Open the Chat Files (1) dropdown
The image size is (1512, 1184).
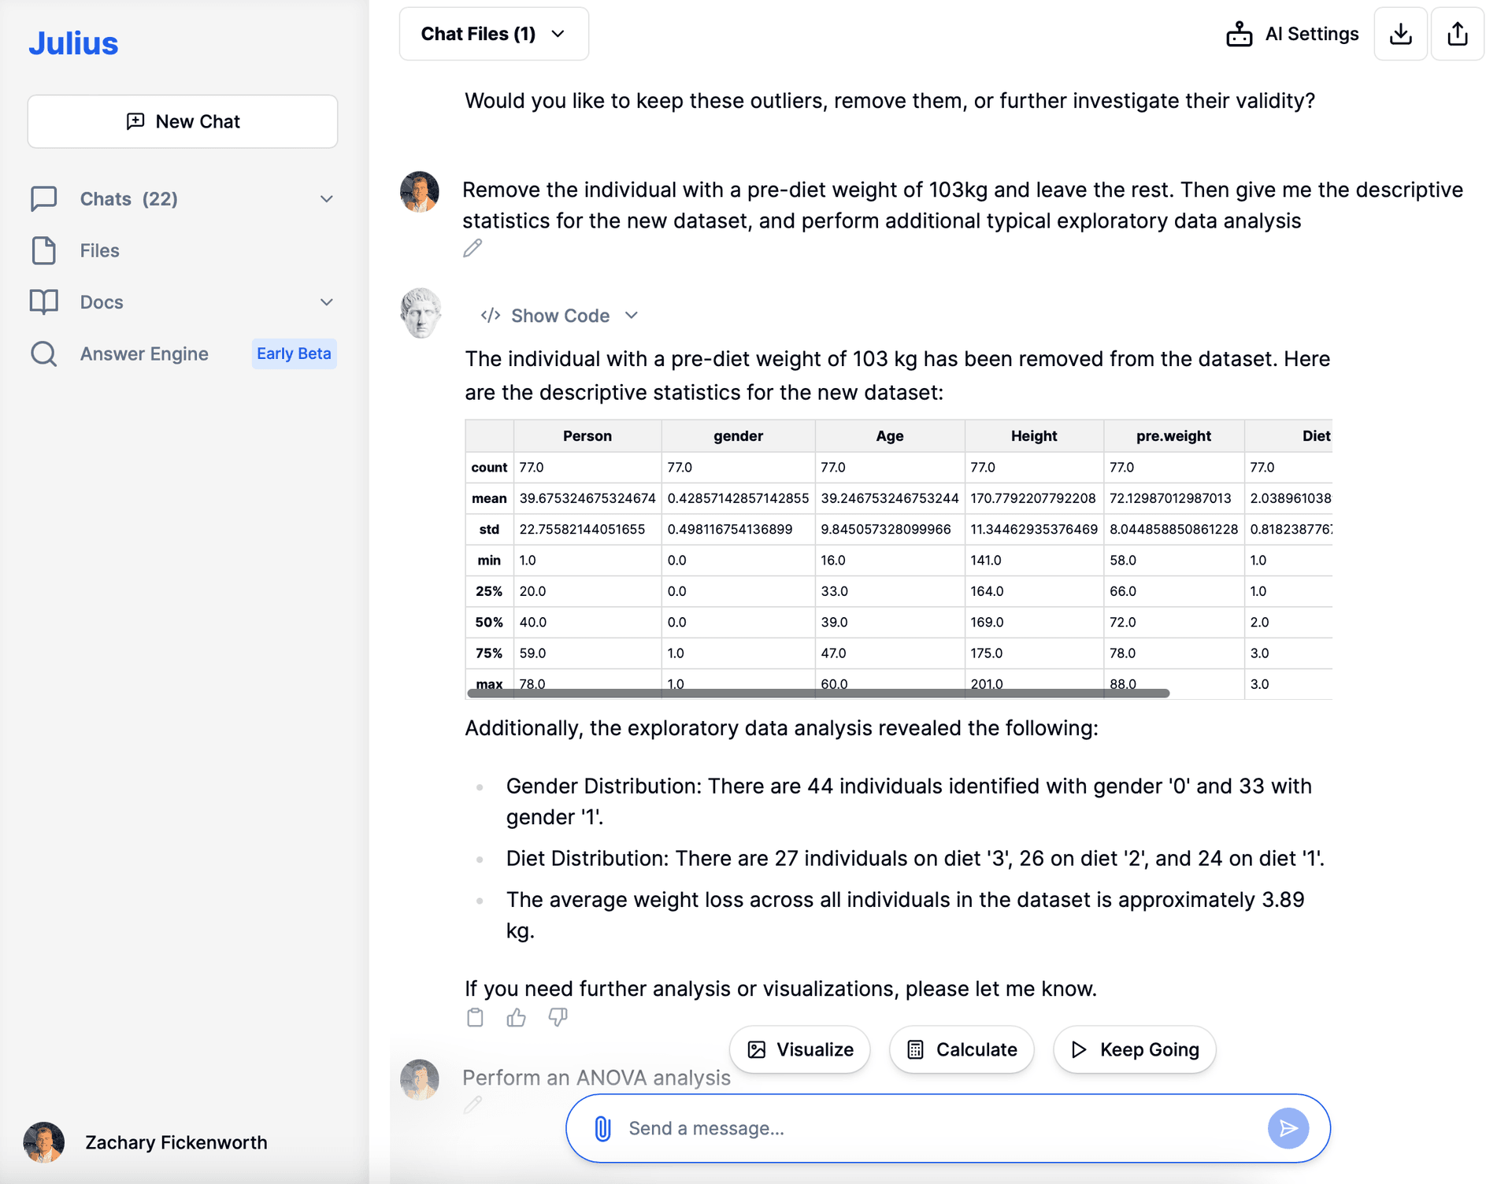494,34
